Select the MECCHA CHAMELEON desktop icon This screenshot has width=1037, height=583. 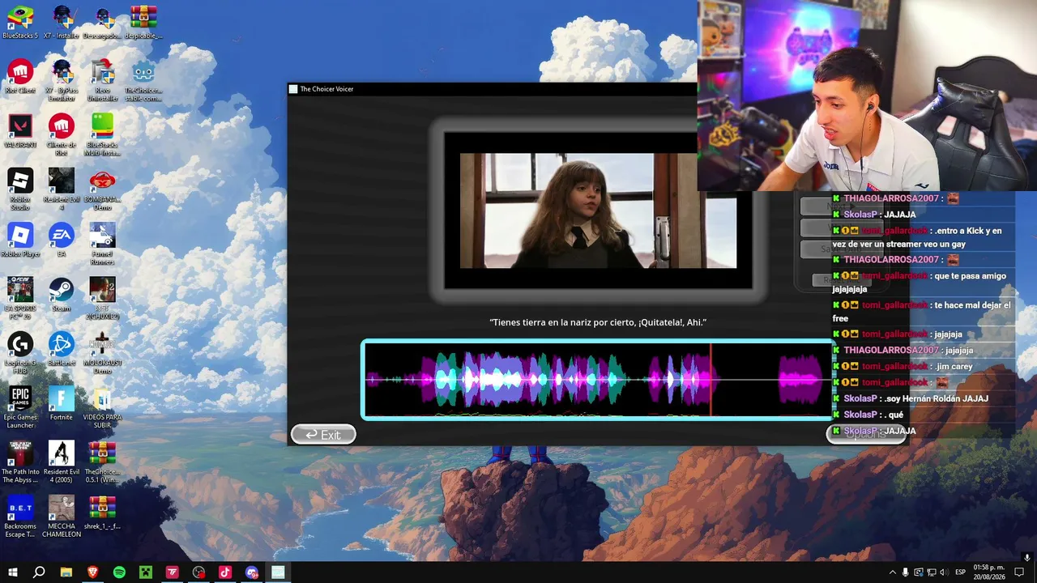point(62,516)
